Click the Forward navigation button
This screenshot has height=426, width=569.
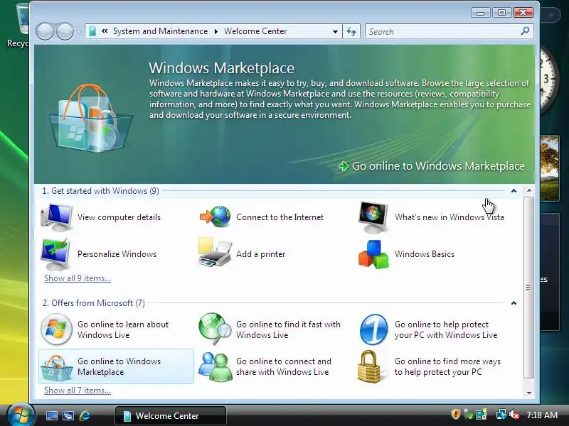point(65,31)
